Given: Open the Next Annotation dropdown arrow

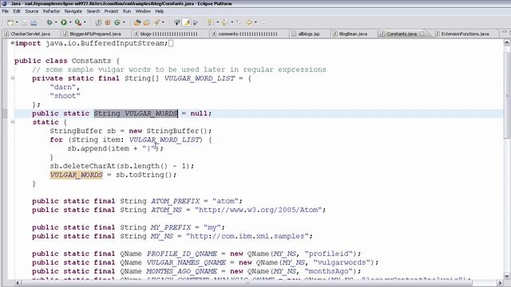Looking at the screenshot, I should [x=217, y=22].
